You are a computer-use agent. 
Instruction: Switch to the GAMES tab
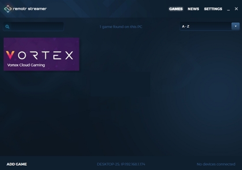(x=176, y=9)
